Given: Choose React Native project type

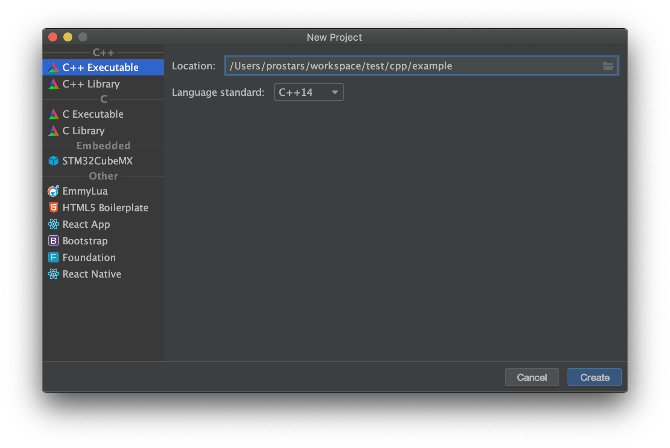Looking at the screenshot, I should (103, 274).
